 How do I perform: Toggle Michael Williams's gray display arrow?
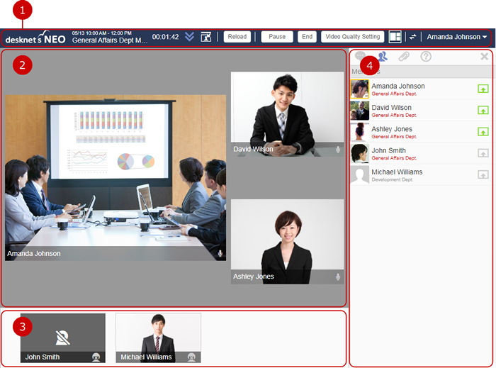[x=483, y=174]
